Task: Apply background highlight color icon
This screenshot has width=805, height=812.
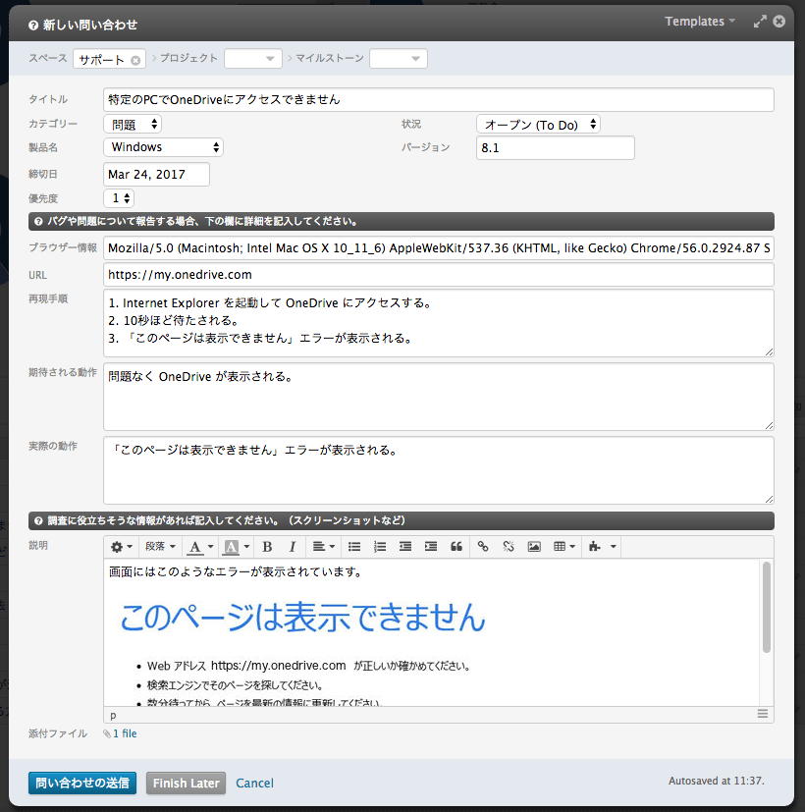Action: click(231, 547)
